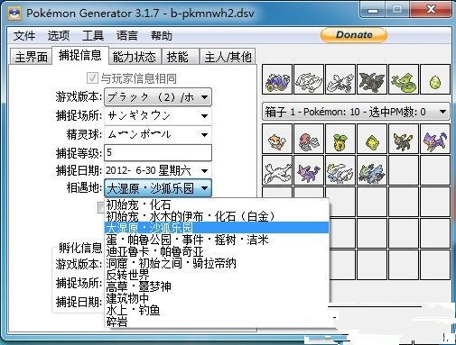Select blue-gray dragon in box row two
The image size is (456, 345).
pyautogui.click(x=372, y=170)
